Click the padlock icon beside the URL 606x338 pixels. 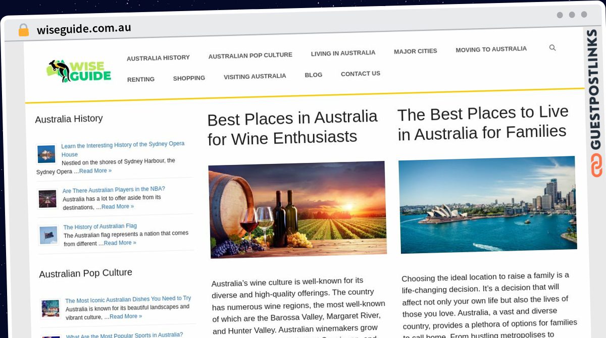24,30
